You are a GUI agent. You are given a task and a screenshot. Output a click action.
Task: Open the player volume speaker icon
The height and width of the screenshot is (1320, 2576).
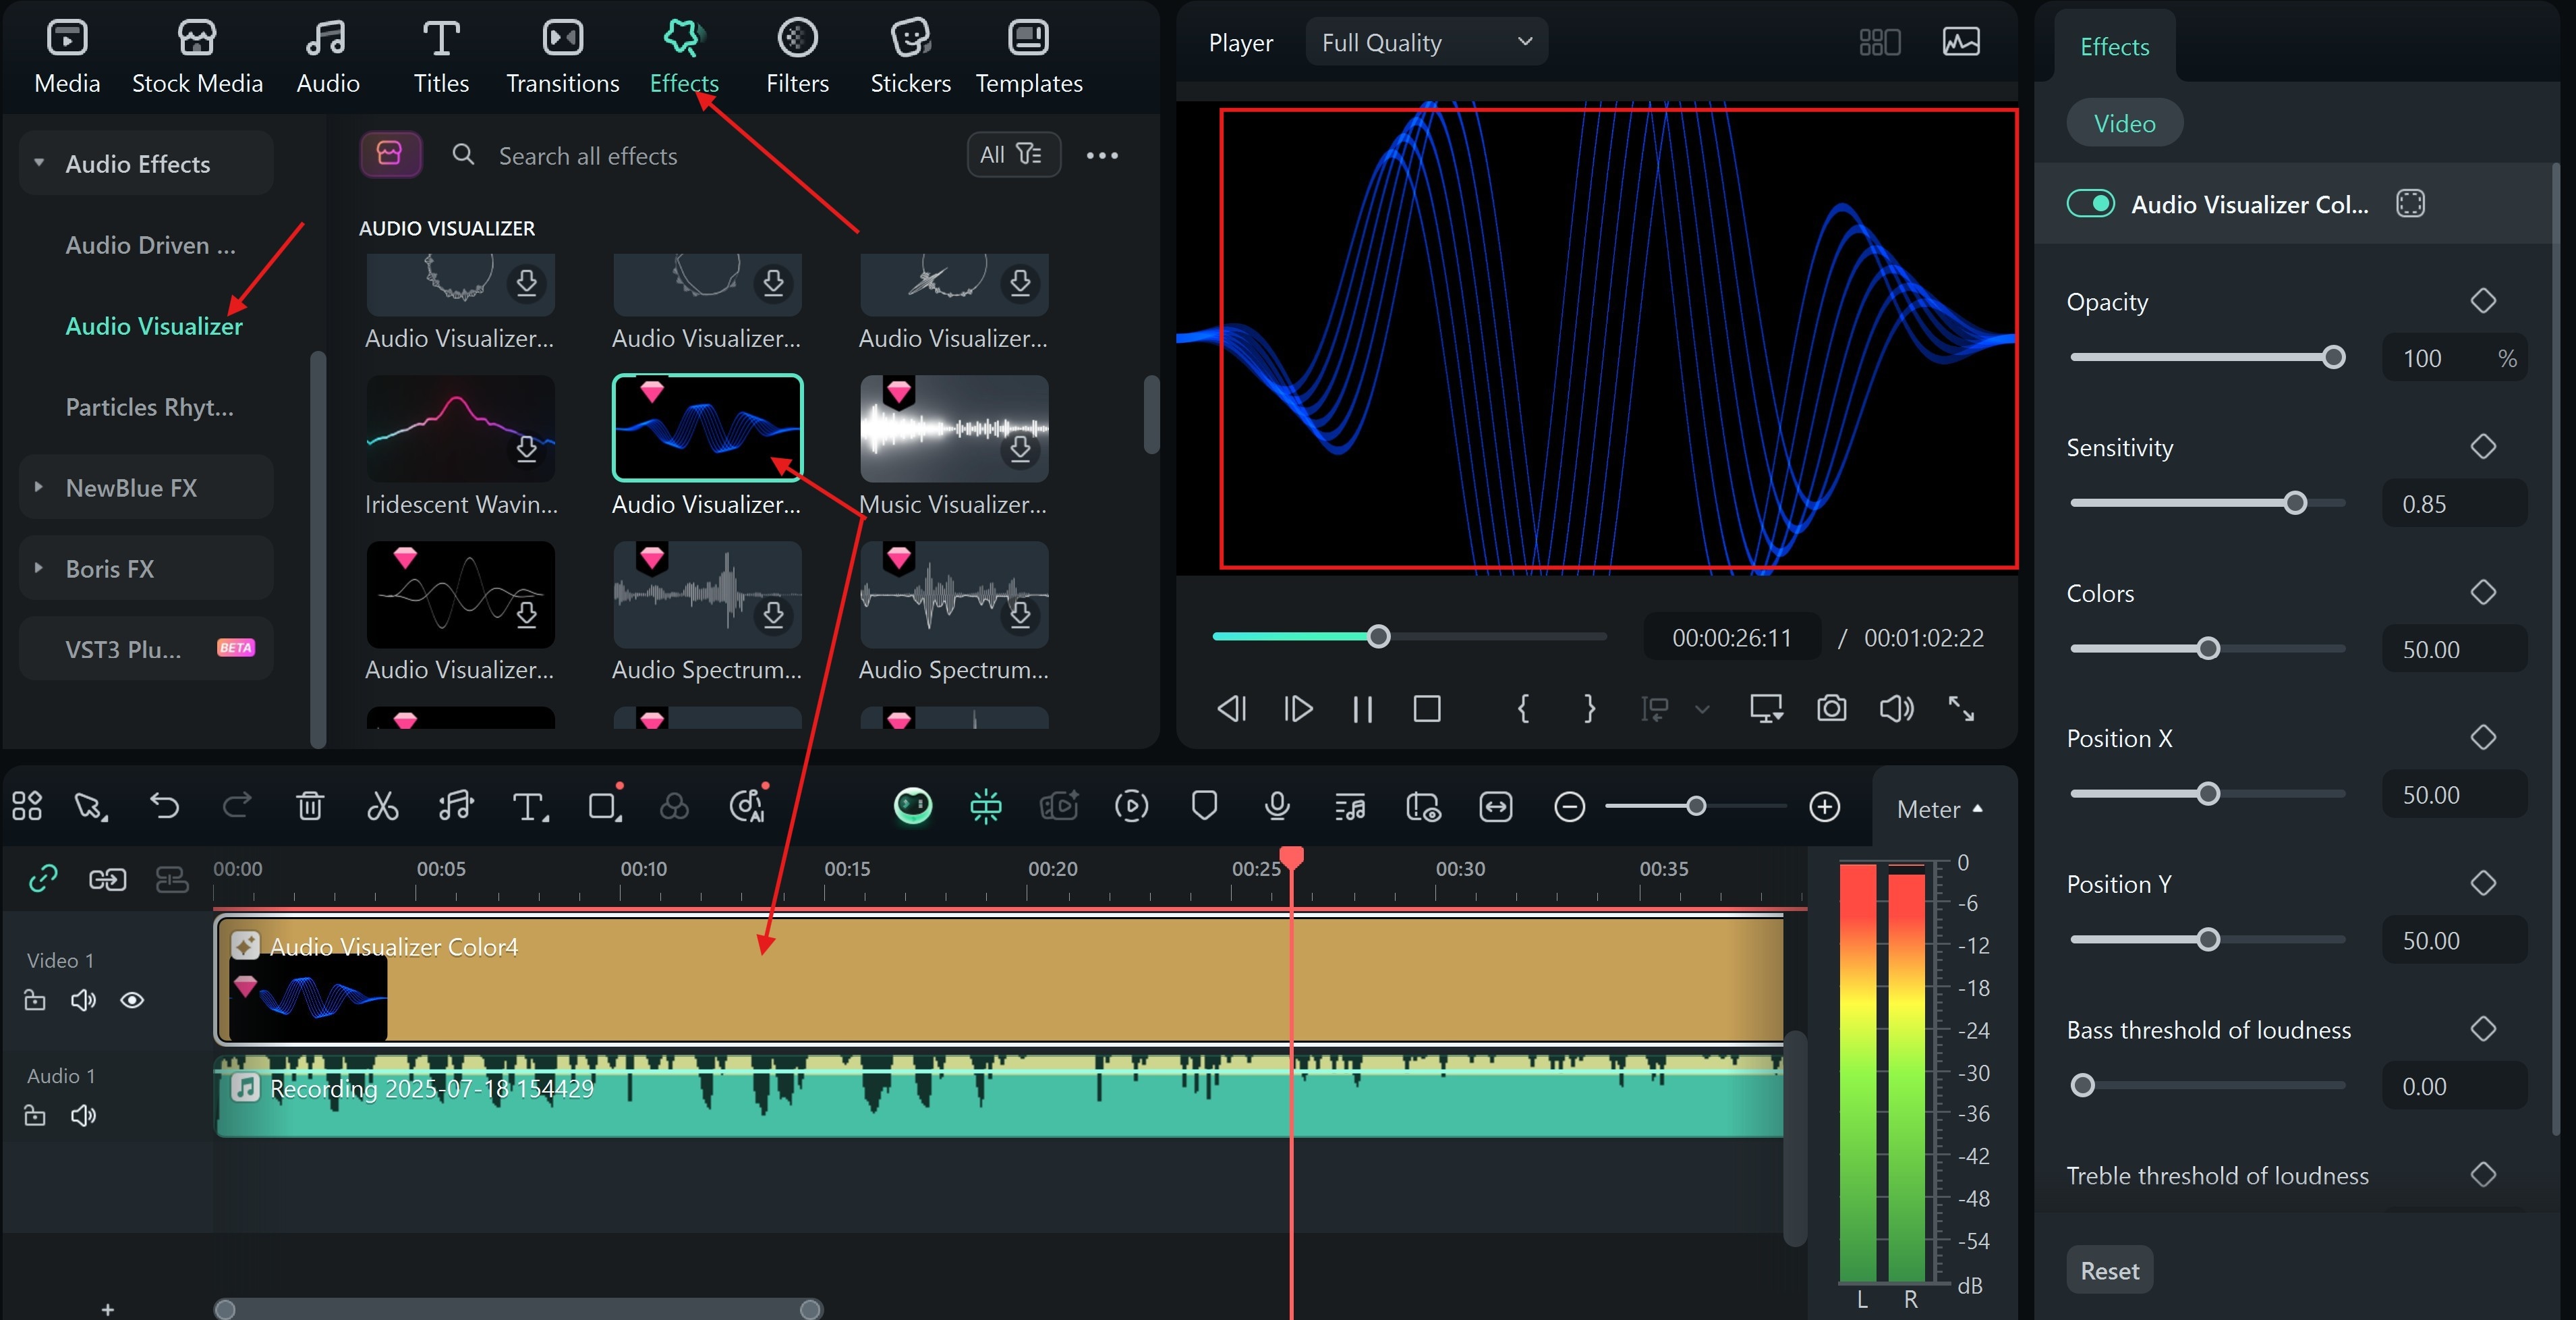[1896, 709]
